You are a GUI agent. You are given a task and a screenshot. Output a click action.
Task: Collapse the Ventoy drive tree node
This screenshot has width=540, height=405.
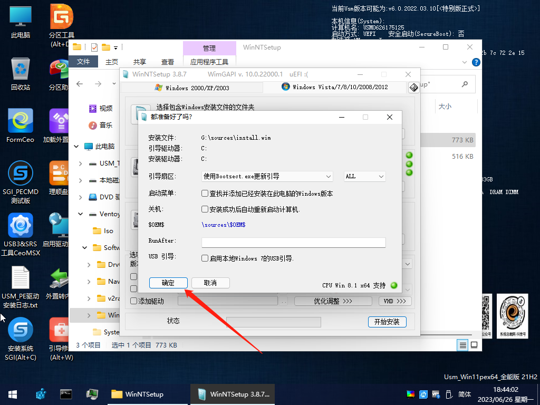[x=80, y=214]
